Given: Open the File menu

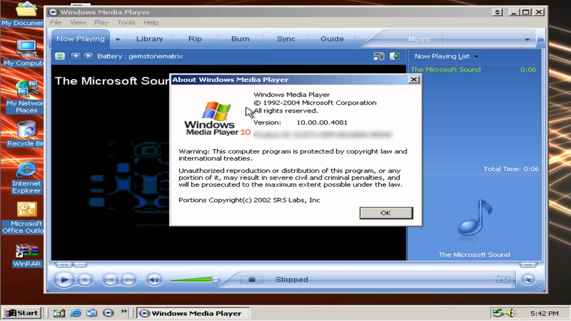Looking at the screenshot, I should click(x=56, y=22).
